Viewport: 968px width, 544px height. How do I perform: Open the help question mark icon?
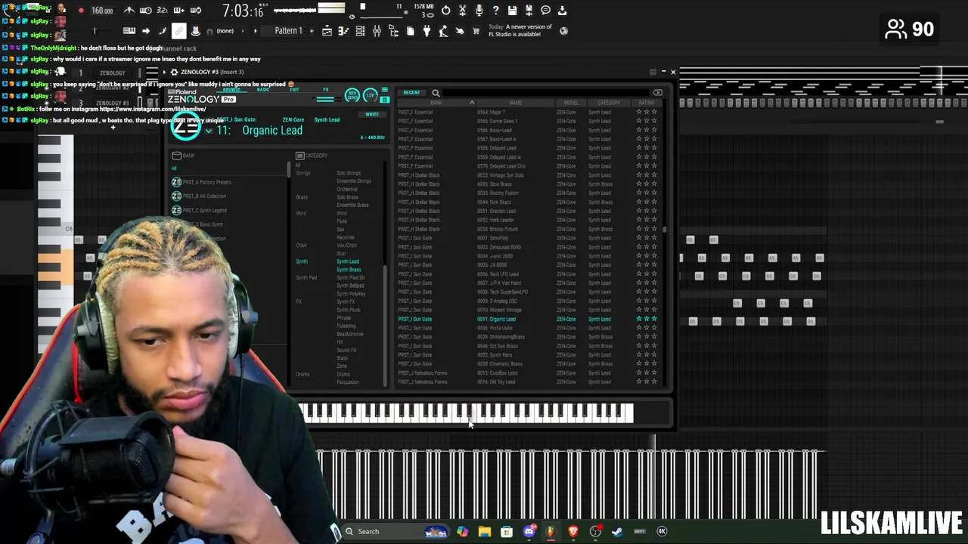[x=495, y=11]
